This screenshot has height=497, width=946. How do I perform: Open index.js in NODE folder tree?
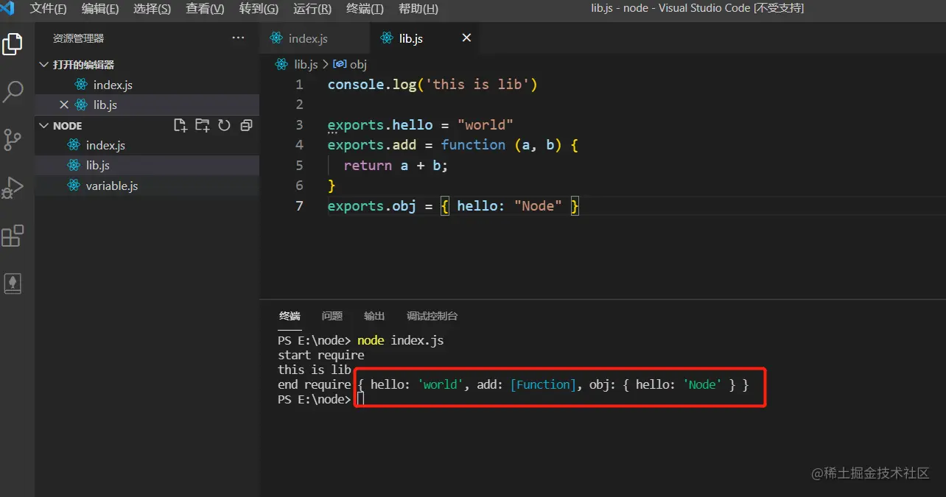[x=147, y=145]
